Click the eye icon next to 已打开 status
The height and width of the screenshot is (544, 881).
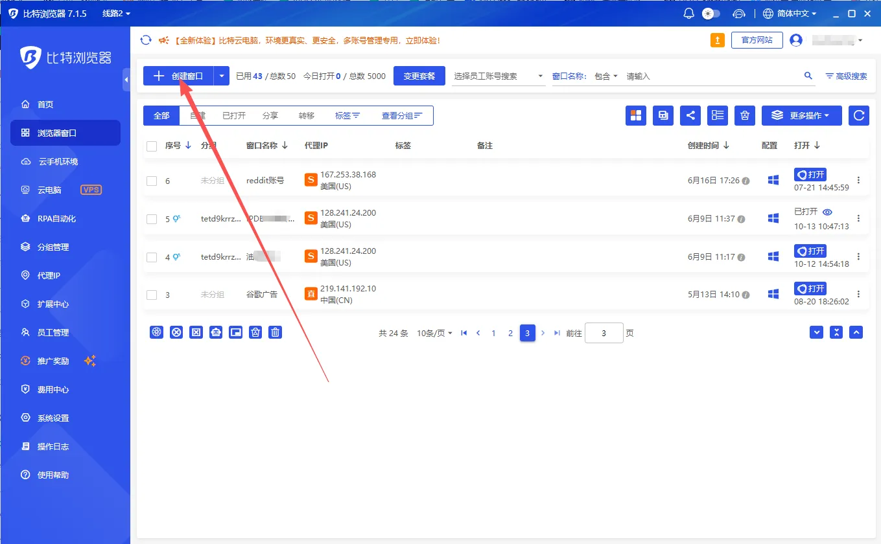pyautogui.click(x=827, y=212)
